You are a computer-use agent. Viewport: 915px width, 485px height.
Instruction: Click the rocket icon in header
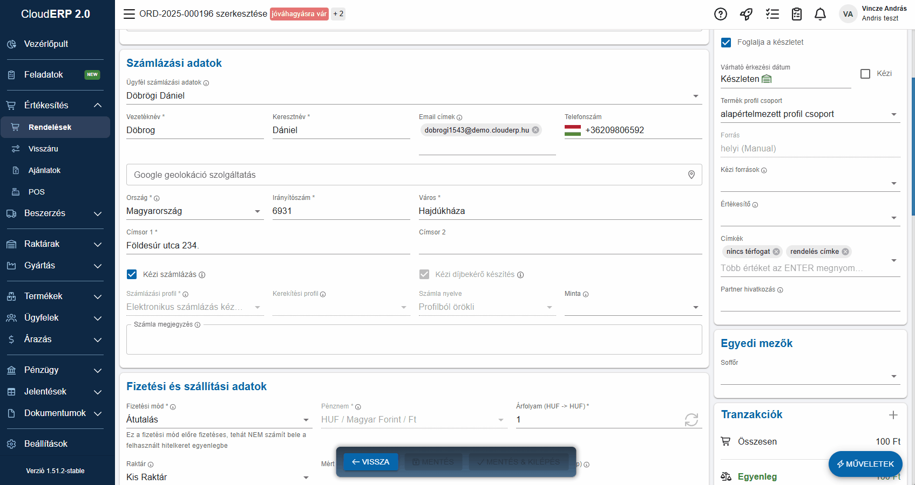coord(746,14)
